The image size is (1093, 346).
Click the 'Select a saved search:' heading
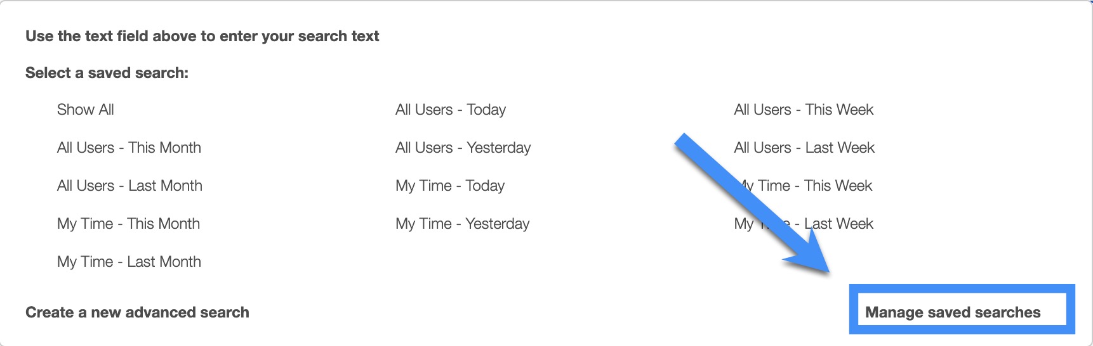click(107, 73)
